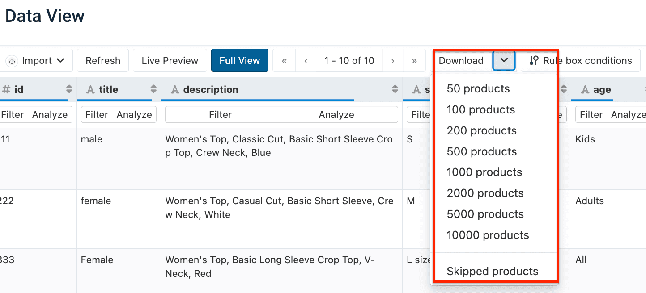Click the sort arrows on description column
Image resolution: width=646 pixels, height=293 pixels.
(x=395, y=89)
